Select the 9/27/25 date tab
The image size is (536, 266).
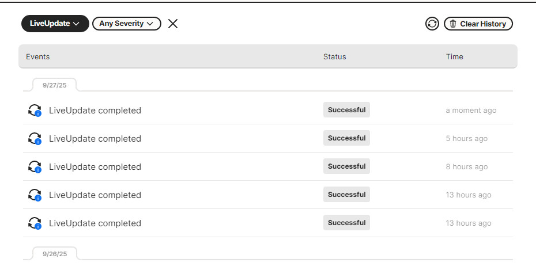click(x=55, y=85)
